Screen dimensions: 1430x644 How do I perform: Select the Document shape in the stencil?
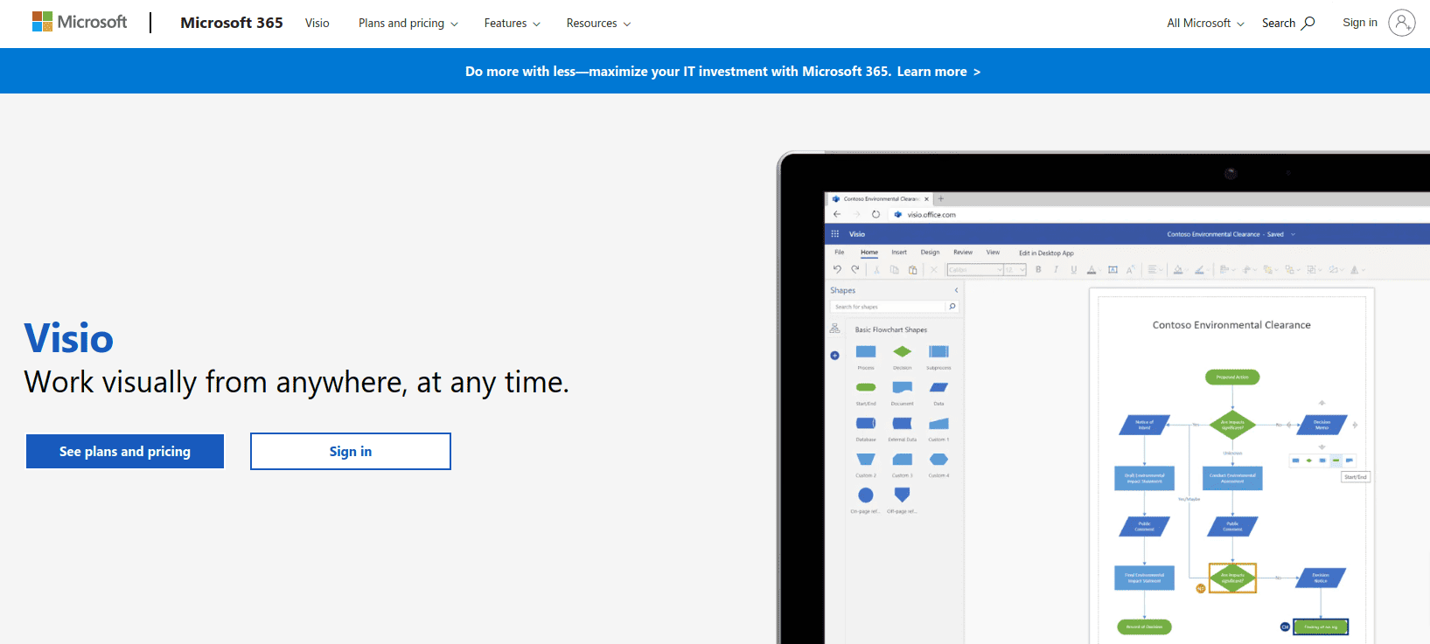pyautogui.click(x=903, y=387)
